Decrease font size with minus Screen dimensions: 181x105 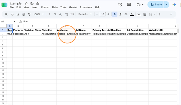point(97,14)
